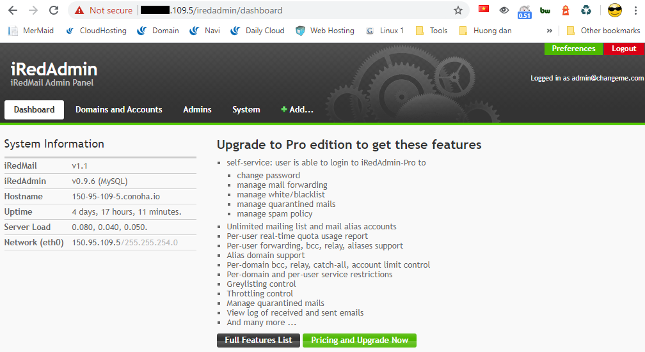Viewport: 645px width, 352px height.
Task: Open the Chrome profile avatar with sunglasses
Action: click(614, 10)
